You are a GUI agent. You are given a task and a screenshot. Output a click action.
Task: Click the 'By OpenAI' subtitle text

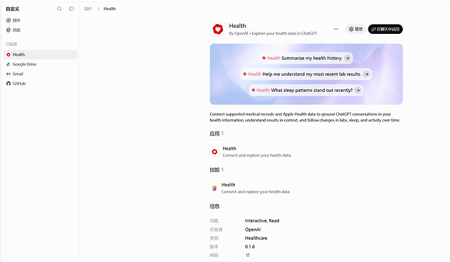coord(239,33)
